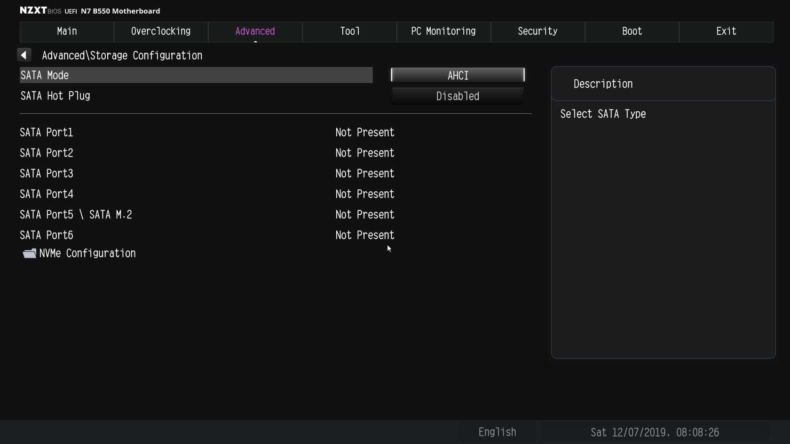This screenshot has height=444, width=790.
Task: Open the NVMe Configuration folder icon
Action: coord(30,254)
